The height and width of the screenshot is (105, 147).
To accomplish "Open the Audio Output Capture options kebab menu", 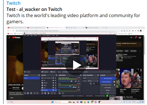I will coord(79,81).
